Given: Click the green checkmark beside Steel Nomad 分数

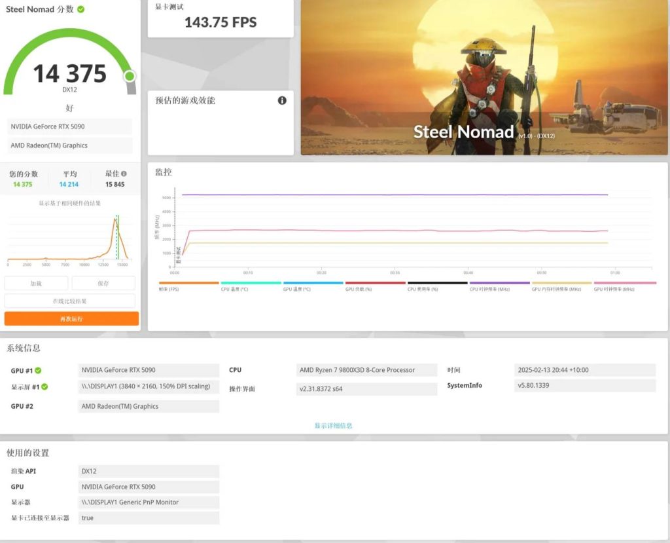Looking at the screenshot, I should pos(80,10).
